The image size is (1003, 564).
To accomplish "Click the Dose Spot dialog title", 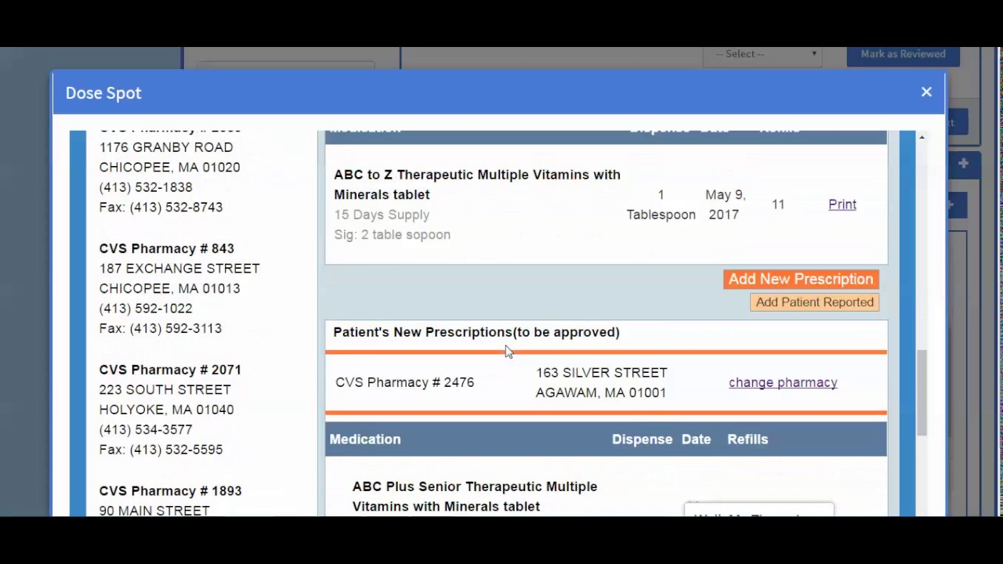I will [103, 92].
